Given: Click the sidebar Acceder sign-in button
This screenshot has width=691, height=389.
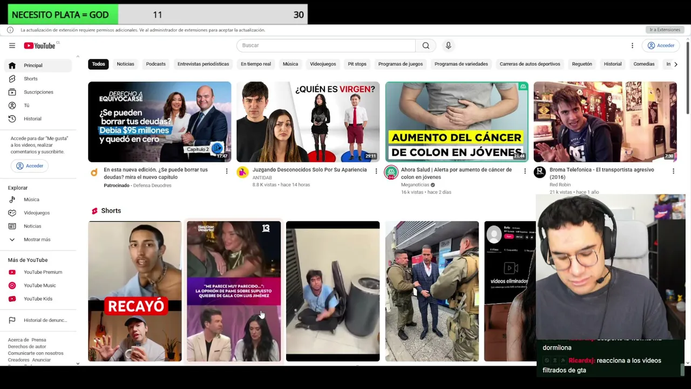Looking at the screenshot, I should (30, 166).
